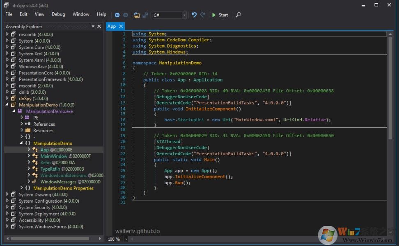Click the Undo icon in toolbar
Viewport: 399px width, 246px height.
(194, 15)
